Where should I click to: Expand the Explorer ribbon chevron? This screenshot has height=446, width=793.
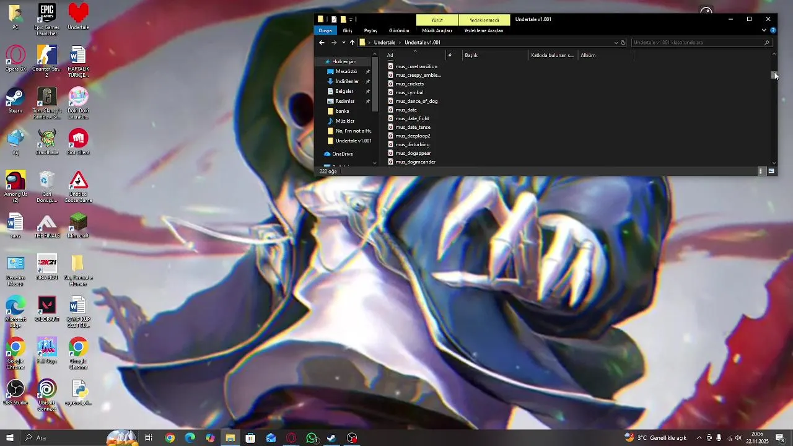764,30
